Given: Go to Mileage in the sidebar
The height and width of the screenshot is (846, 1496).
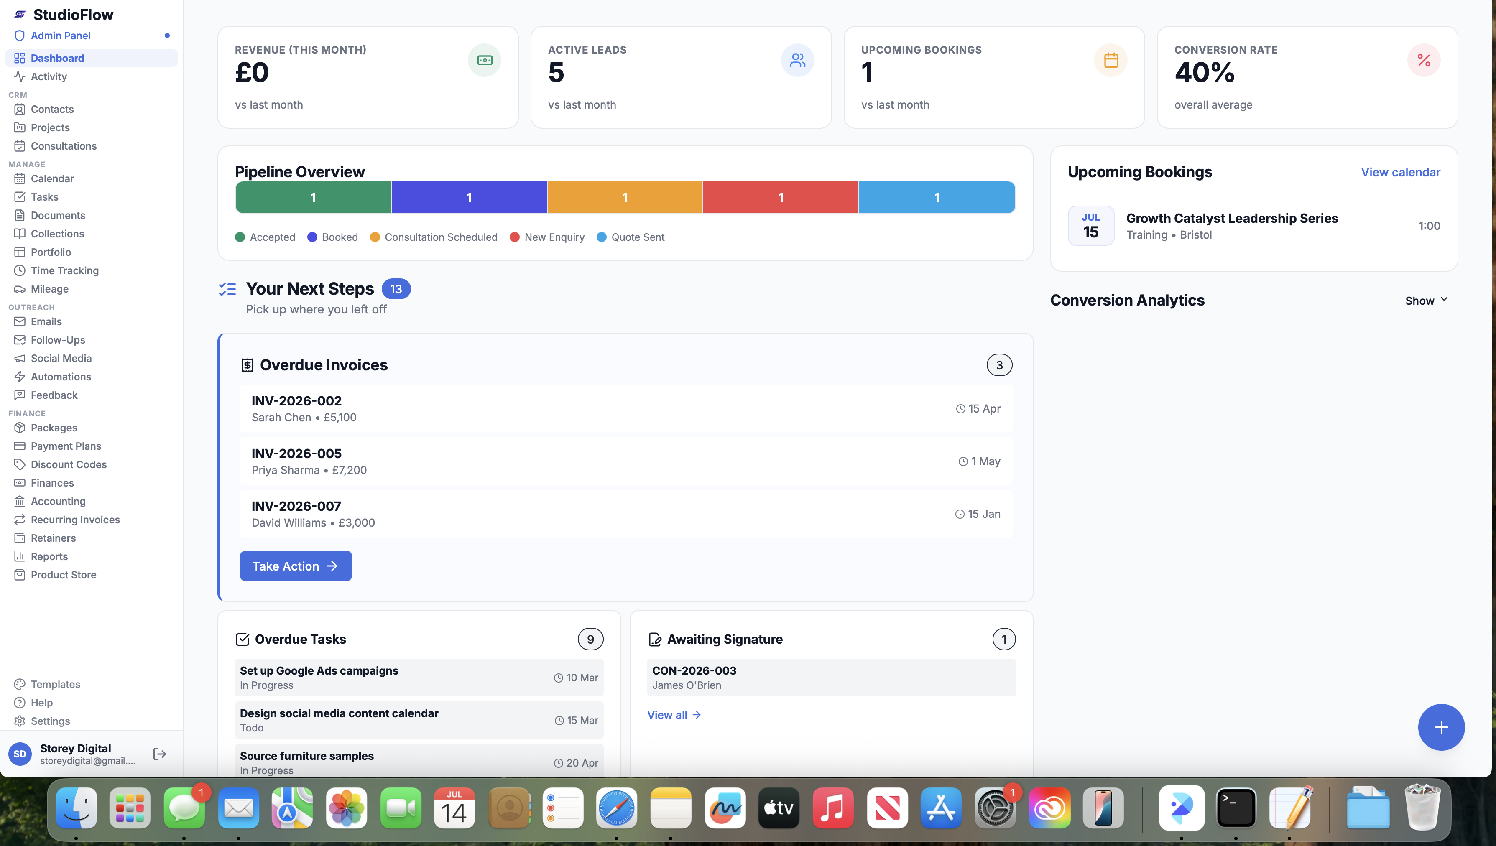Looking at the screenshot, I should (x=91, y=289).
